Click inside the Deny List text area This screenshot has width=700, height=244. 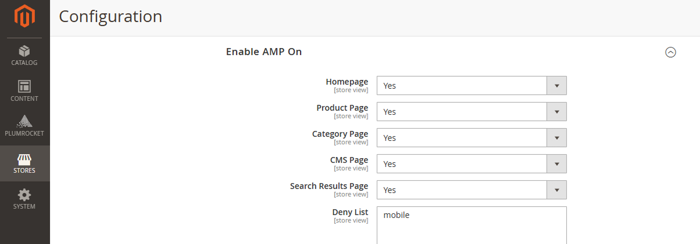(472, 225)
